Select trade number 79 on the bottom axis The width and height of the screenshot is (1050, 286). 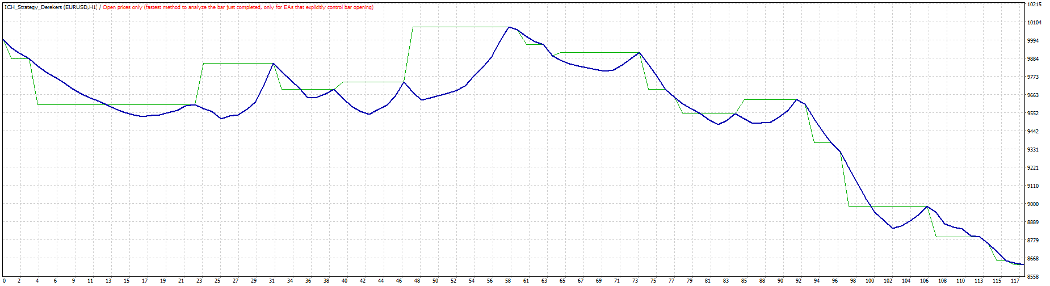tap(690, 281)
